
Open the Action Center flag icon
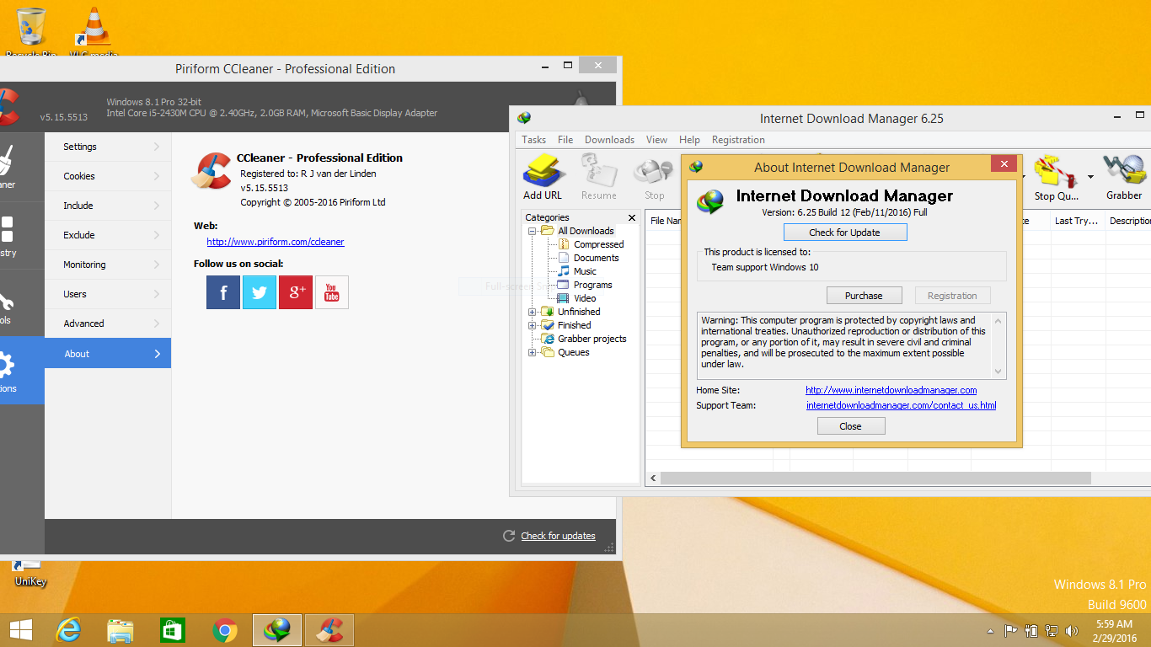coord(1010,630)
